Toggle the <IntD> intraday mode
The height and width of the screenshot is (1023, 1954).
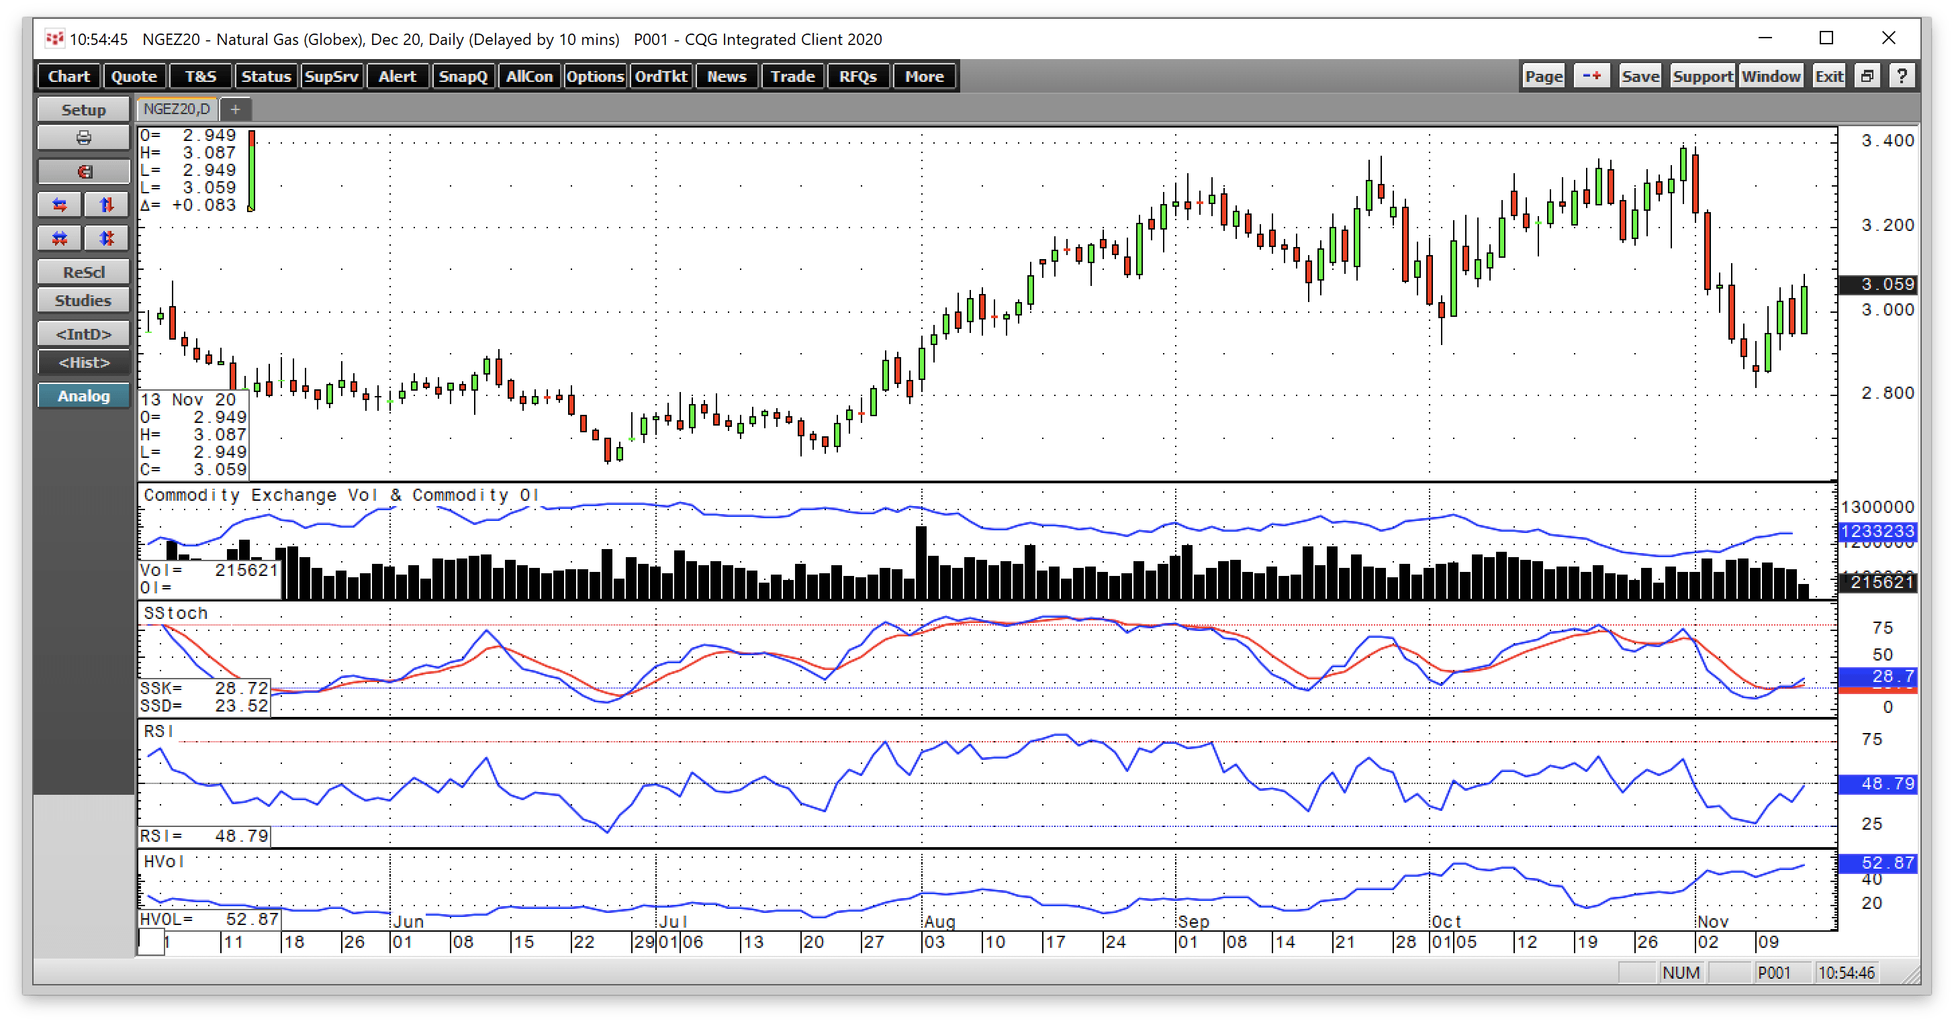click(x=83, y=333)
